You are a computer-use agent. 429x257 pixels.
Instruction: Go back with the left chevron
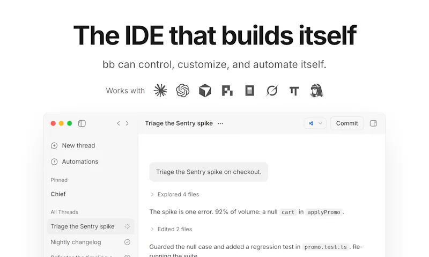[119, 123]
